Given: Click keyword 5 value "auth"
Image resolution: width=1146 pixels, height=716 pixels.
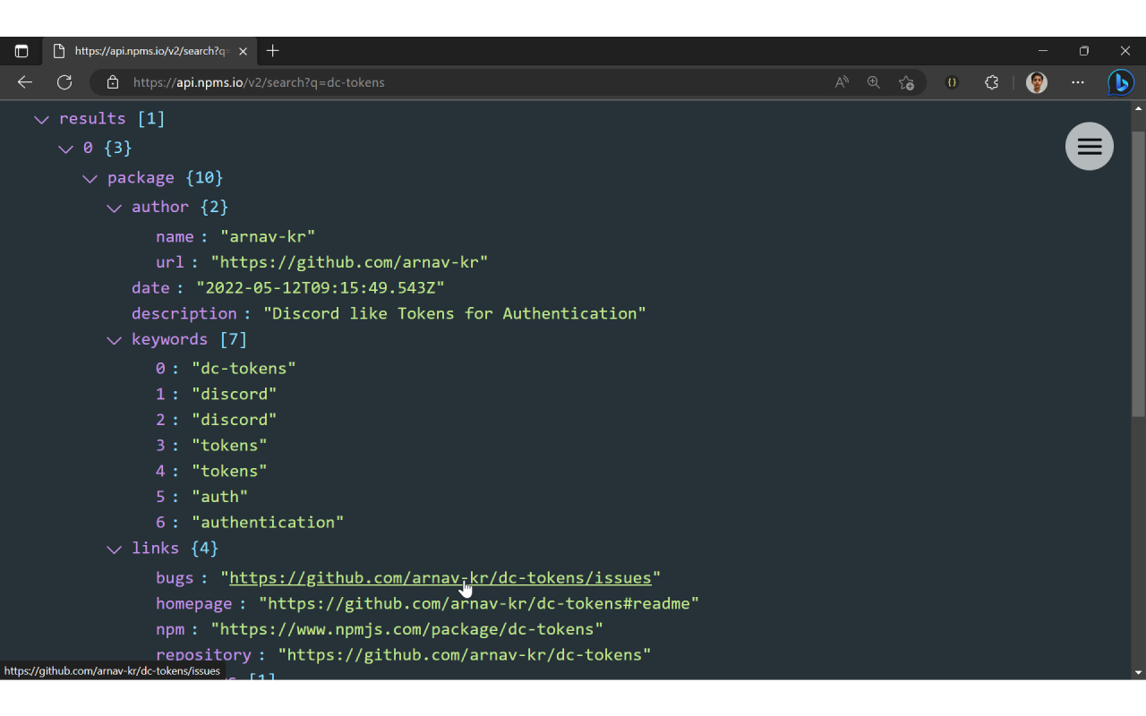Looking at the screenshot, I should [x=220, y=497].
